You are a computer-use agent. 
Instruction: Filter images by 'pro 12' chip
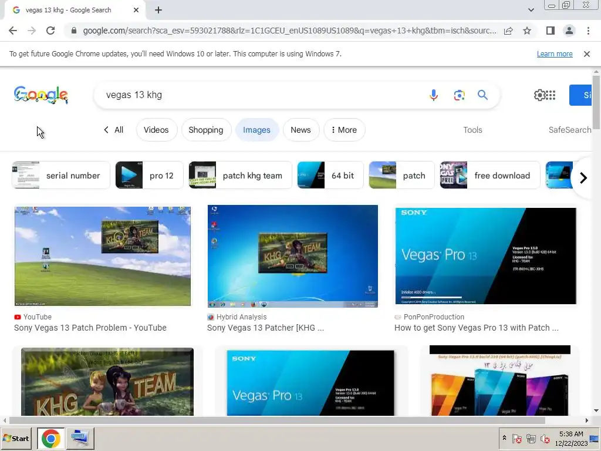149,175
